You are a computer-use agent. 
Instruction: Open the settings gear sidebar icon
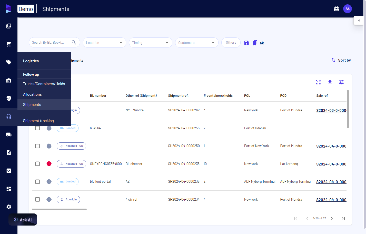tap(9, 207)
